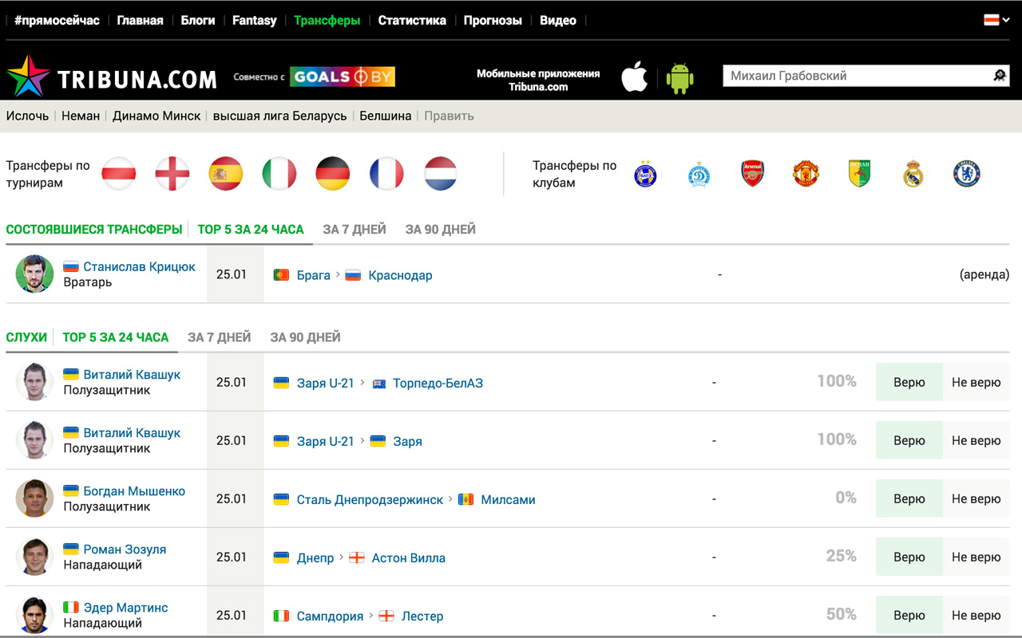Switch completed transfers to ЗА 7 ДНЕЙ
This screenshot has height=638, width=1022.
355,229
